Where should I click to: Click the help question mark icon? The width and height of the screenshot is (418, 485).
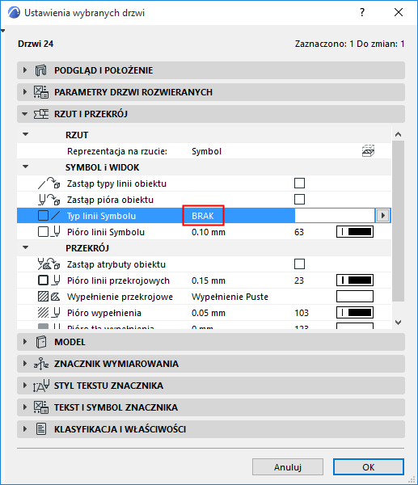(x=362, y=12)
